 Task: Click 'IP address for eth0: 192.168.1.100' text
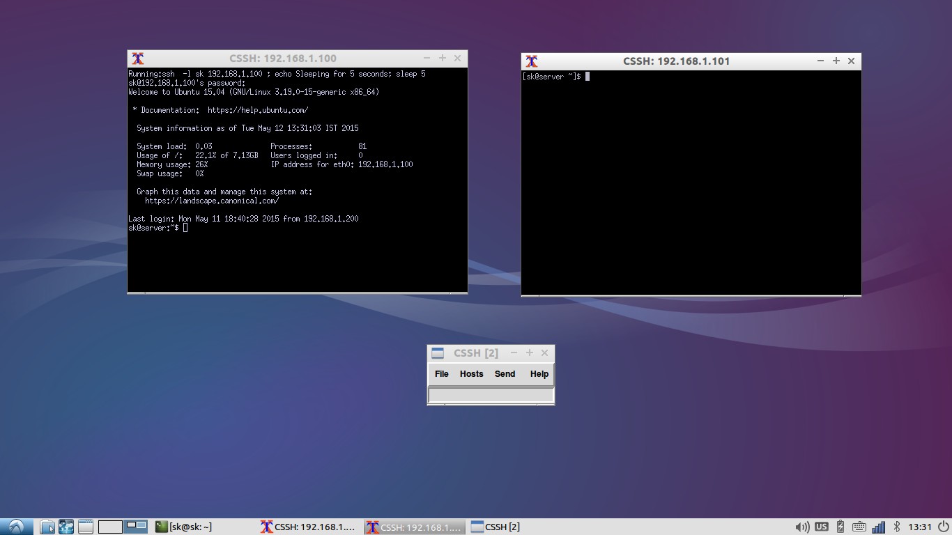[x=341, y=164]
